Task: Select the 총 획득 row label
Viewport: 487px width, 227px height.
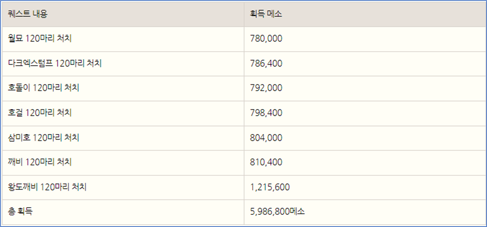Action: (x=20, y=212)
